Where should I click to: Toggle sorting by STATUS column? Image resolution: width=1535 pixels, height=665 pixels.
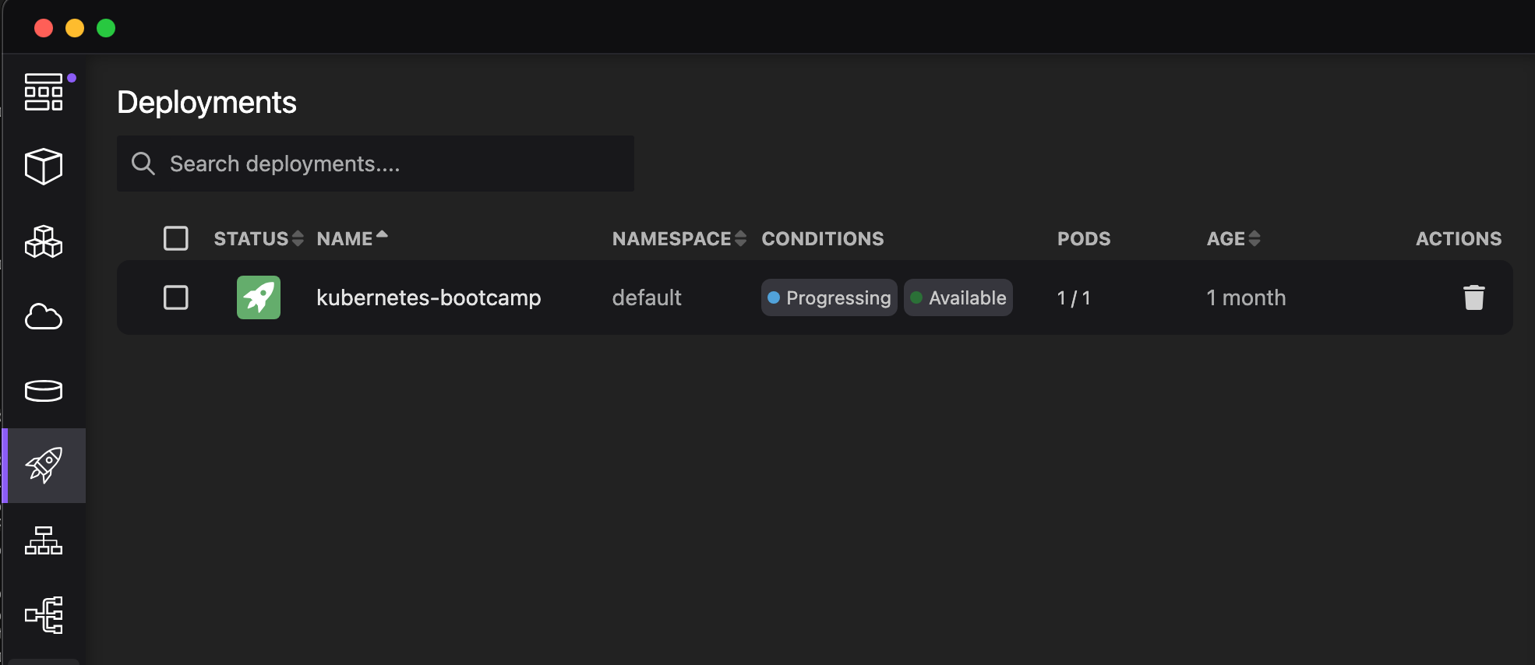pos(298,238)
